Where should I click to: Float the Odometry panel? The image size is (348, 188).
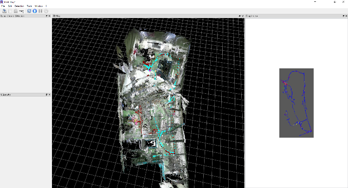pyautogui.click(x=46, y=94)
